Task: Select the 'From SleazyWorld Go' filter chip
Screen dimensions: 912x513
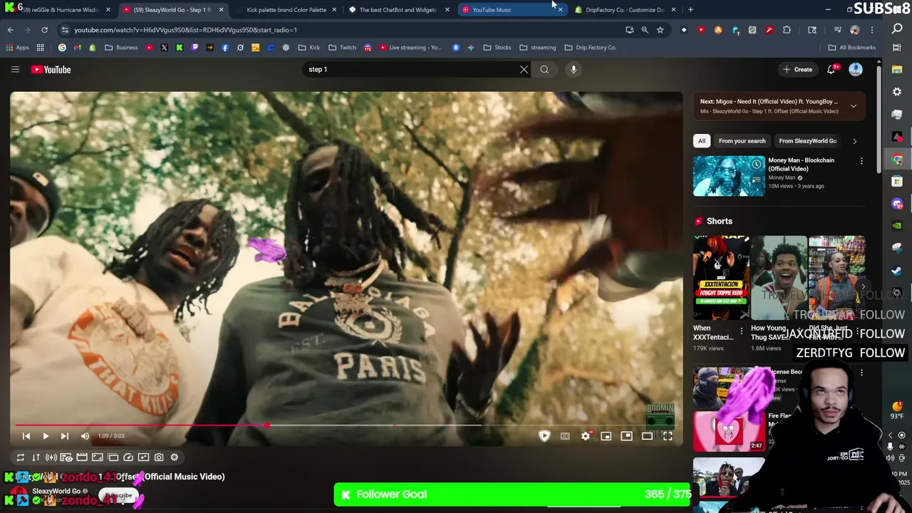Action: click(807, 141)
